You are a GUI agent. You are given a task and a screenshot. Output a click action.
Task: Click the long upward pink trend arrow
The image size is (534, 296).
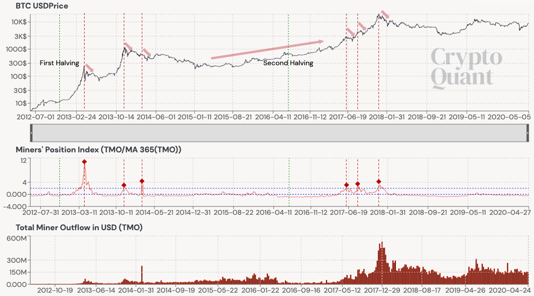[267, 50]
